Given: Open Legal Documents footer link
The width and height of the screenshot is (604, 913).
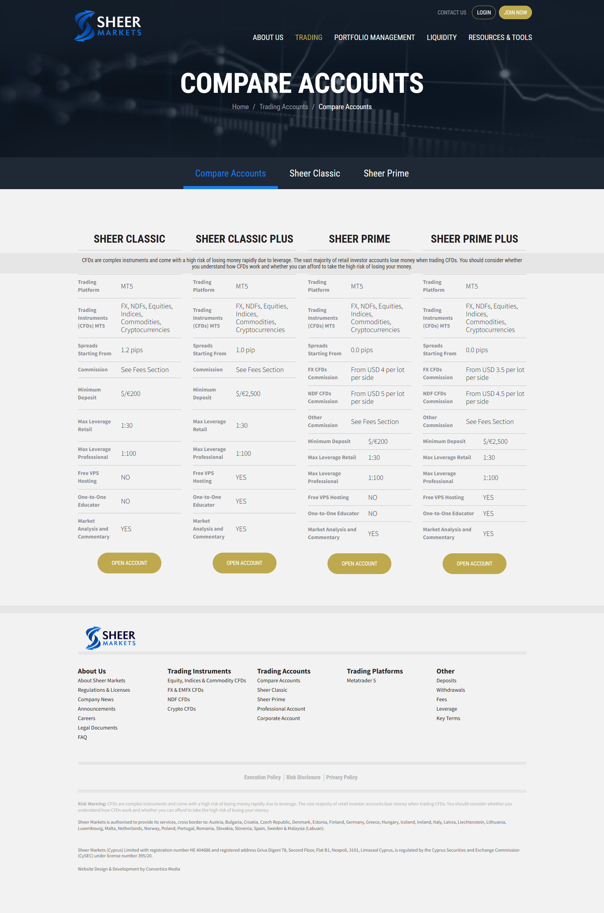Looking at the screenshot, I should 98,728.
